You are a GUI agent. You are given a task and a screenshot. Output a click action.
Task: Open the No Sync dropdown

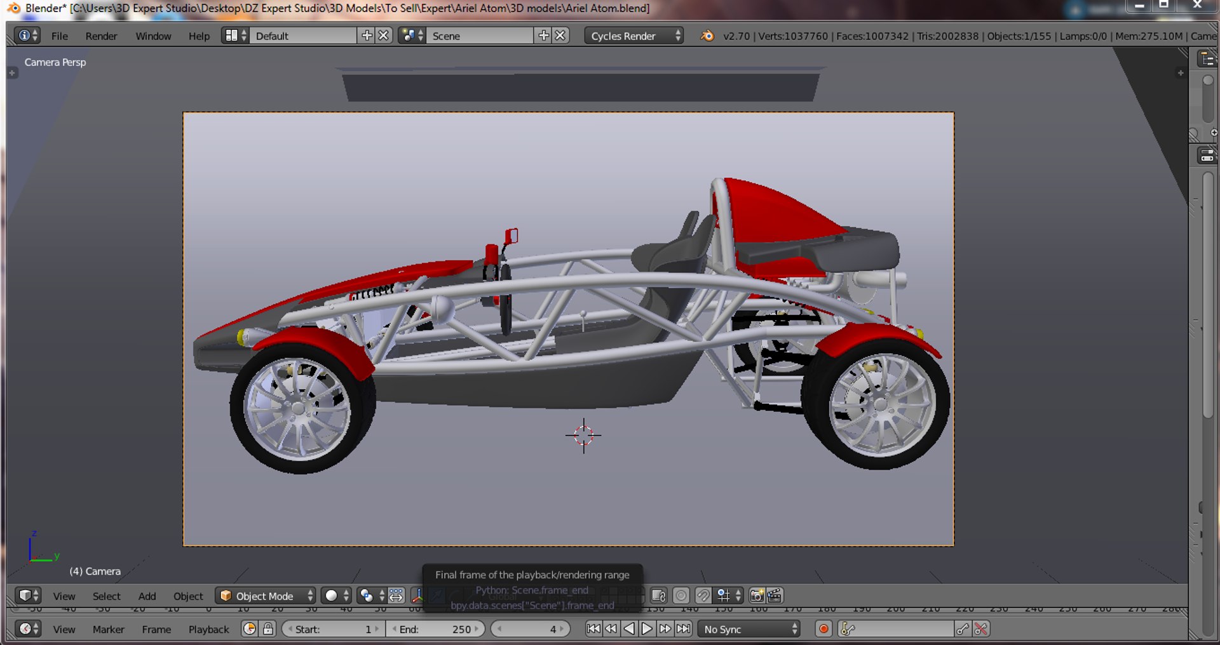coord(749,628)
